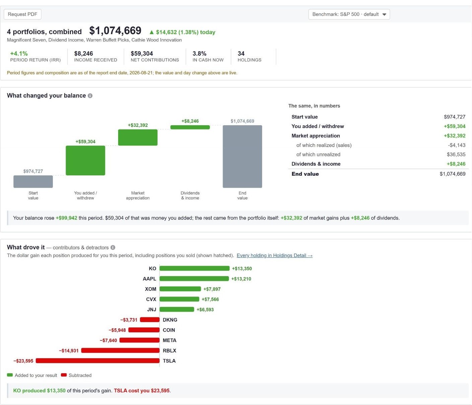Click the XOM contributor bar
The height and width of the screenshot is (405, 472).
(180, 289)
